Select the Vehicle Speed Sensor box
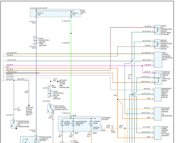 click(x=158, y=133)
